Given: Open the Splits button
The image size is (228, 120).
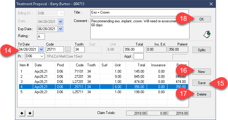Looking at the screenshot, I should [201, 50].
